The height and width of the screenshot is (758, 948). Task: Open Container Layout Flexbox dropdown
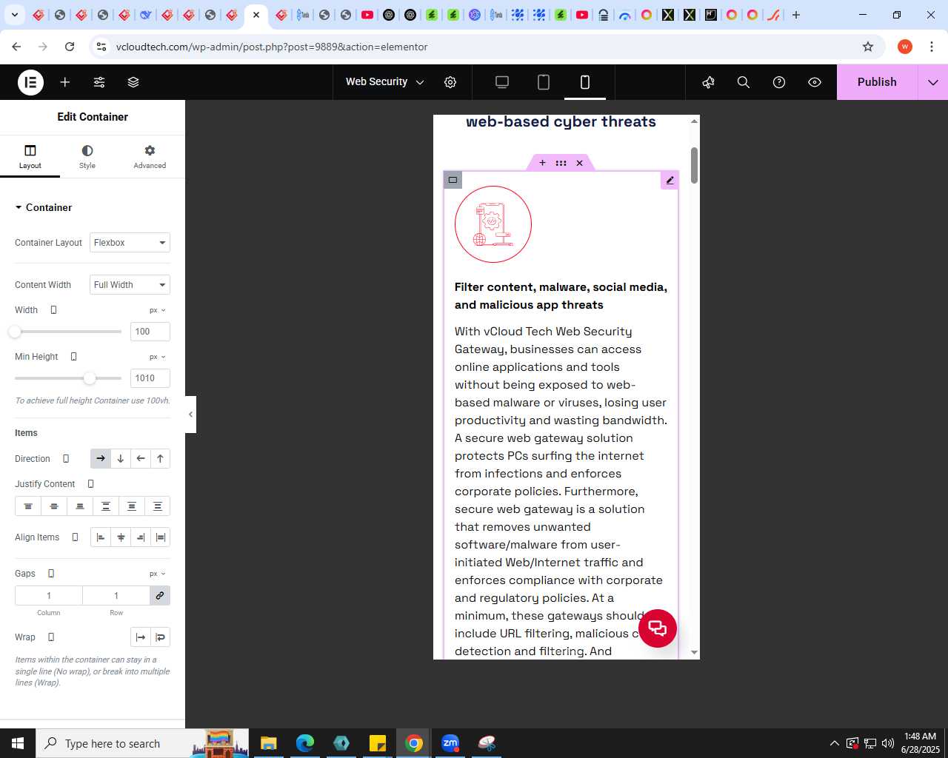click(x=130, y=243)
